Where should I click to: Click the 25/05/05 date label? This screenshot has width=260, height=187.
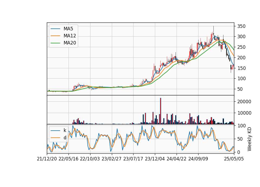234,159
